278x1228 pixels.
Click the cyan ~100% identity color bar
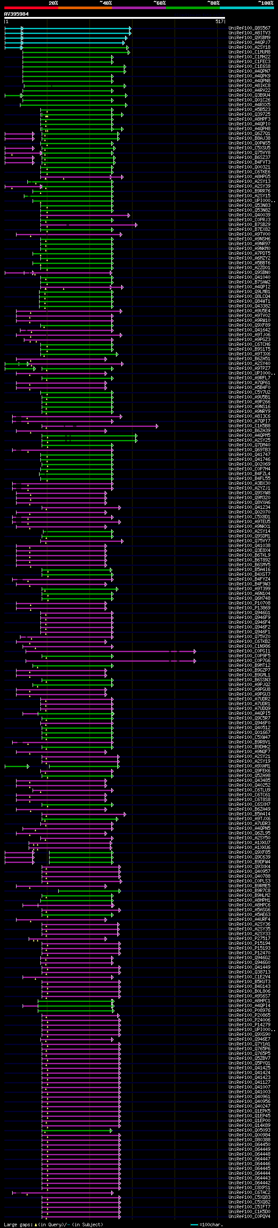pos(246,8)
